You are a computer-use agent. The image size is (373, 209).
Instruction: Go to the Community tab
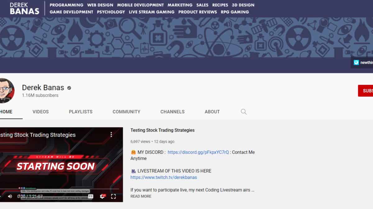click(126, 112)
